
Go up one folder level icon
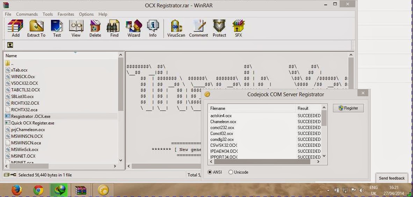[x=10, y=45]
